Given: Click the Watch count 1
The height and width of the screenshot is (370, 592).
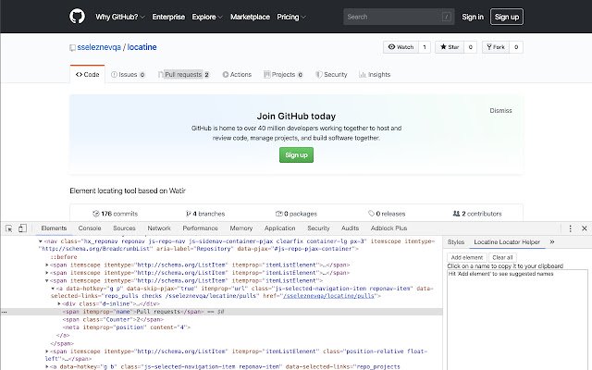Looking at the screenshot, I should (x=425, y=47).
